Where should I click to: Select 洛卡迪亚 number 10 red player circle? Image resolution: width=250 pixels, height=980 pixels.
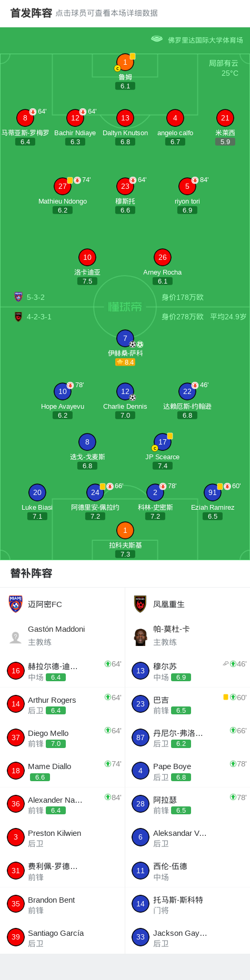[x=87, y=257]
